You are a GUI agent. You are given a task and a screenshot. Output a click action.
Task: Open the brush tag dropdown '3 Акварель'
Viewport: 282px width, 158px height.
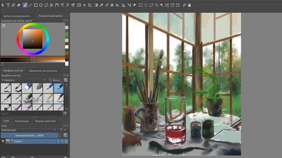23,80
